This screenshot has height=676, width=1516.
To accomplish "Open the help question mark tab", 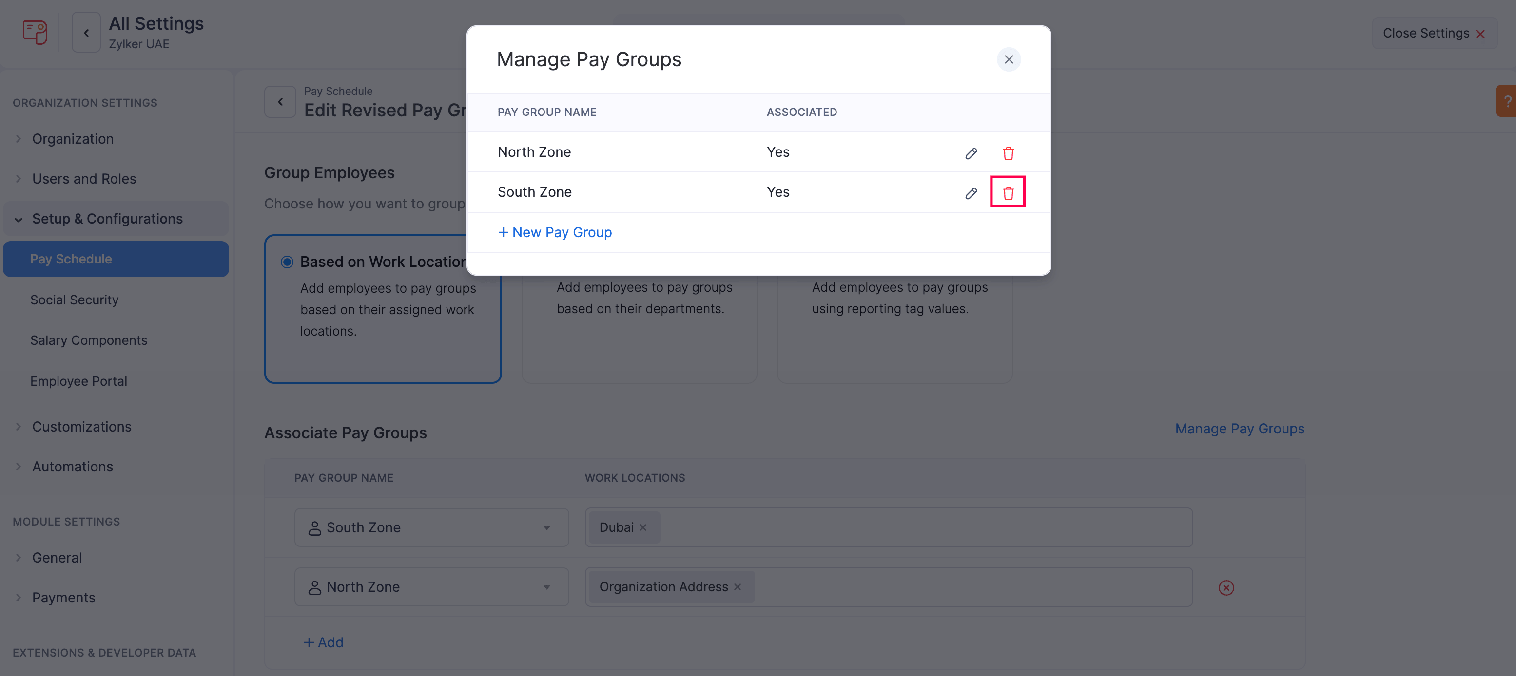I will [x=1507, y=101].
